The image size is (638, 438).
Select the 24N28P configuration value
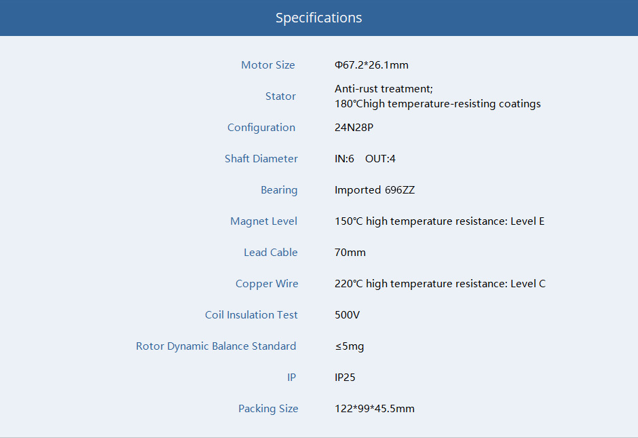coord(354,128)
